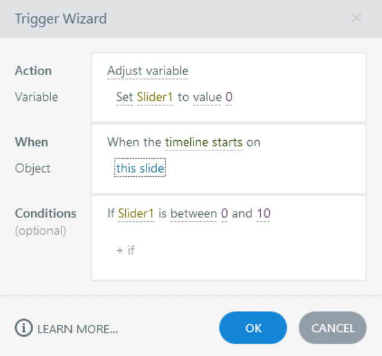
Task: Open the LEARN MORE... link
Action: pyautogui.click(x=78, y=329)
